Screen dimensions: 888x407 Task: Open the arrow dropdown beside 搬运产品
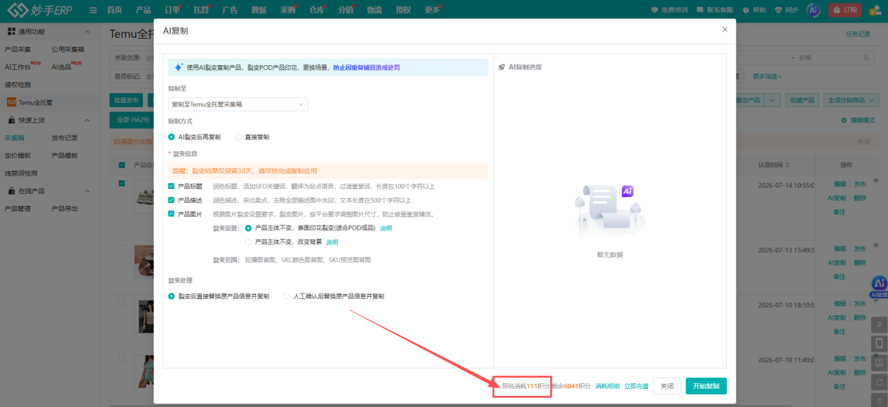point(772,100)
